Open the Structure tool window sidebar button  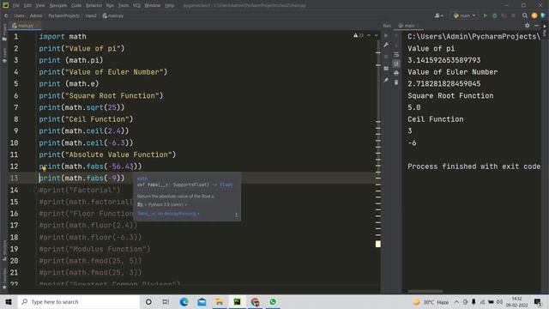4,250
